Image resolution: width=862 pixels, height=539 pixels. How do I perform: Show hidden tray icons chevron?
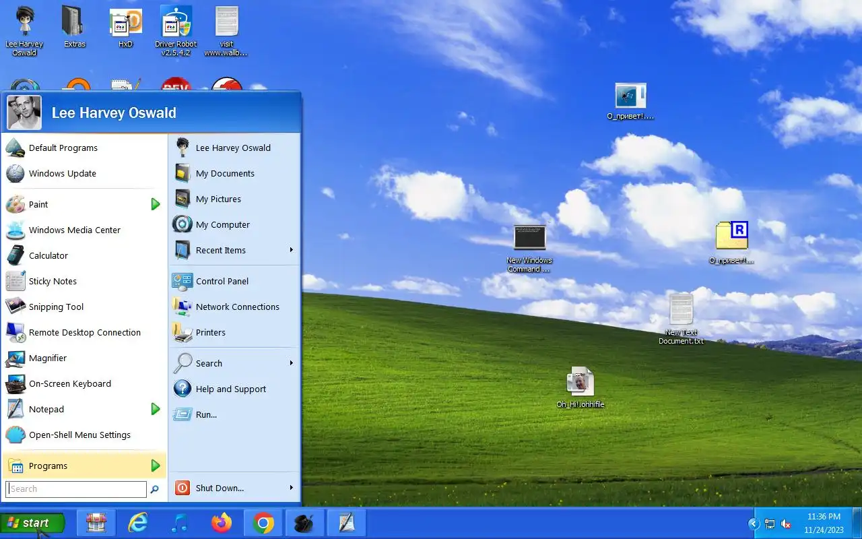[x=754, y=524]
